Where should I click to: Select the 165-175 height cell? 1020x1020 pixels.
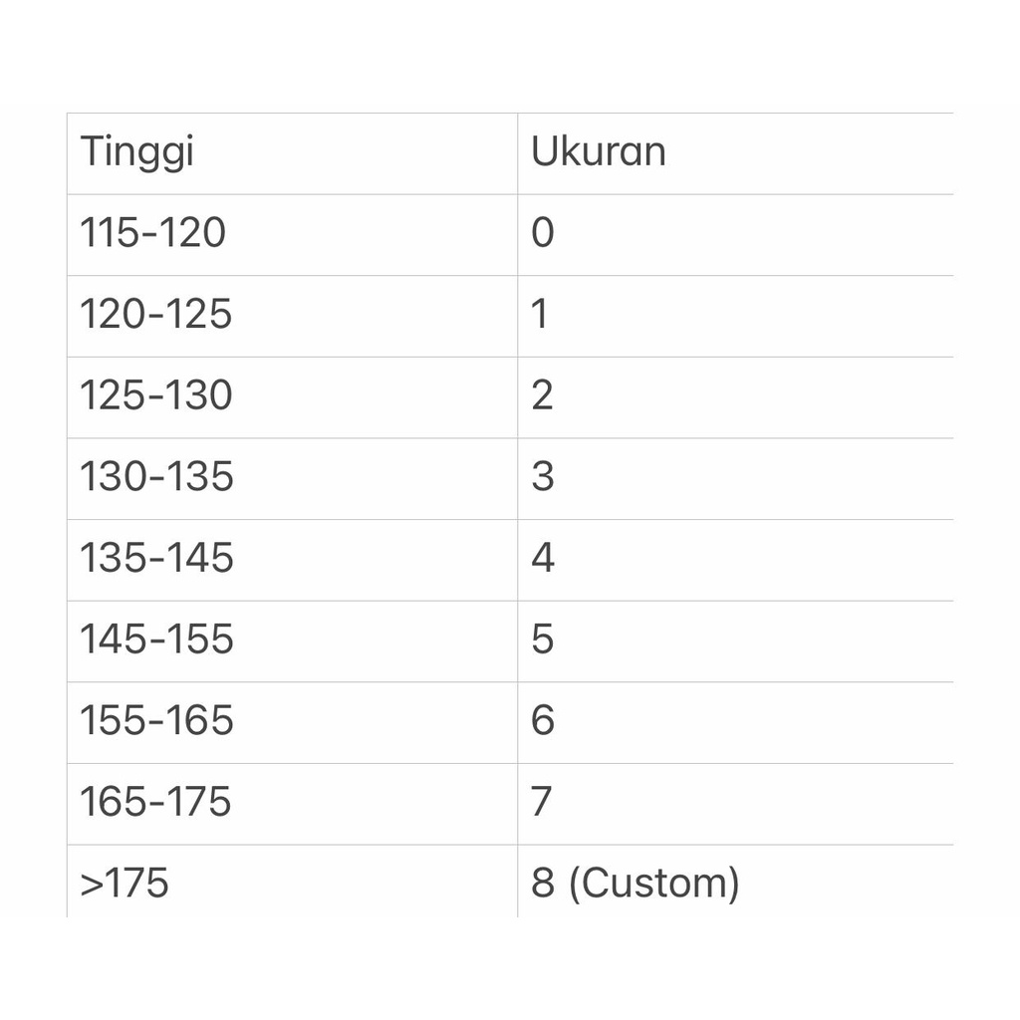[x=156, y=802]
